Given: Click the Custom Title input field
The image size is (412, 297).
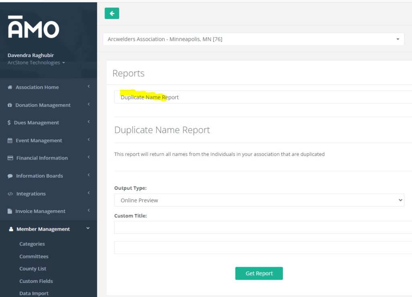Looking at the screenshot, I should point(263,227).
